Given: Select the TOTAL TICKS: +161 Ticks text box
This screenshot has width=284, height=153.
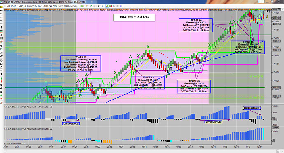Looking at the screenshot, I should [134, 17].
